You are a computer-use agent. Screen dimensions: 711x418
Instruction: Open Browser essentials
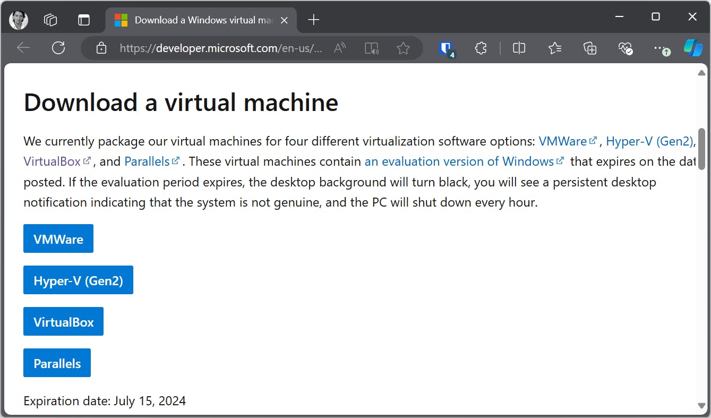point(625,48)
